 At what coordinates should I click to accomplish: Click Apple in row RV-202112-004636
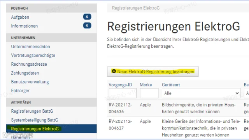coord(145,105)
